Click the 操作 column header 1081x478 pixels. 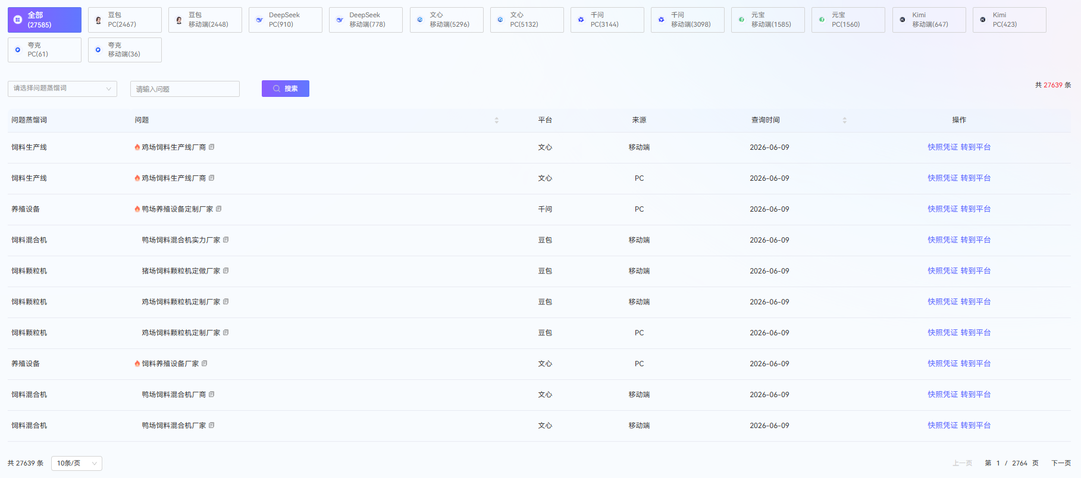click(959, 120)
